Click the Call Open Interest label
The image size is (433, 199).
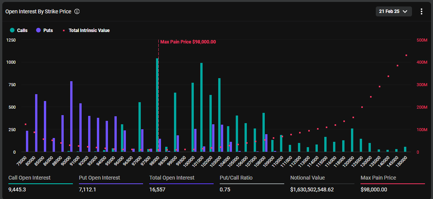(29, 178)
